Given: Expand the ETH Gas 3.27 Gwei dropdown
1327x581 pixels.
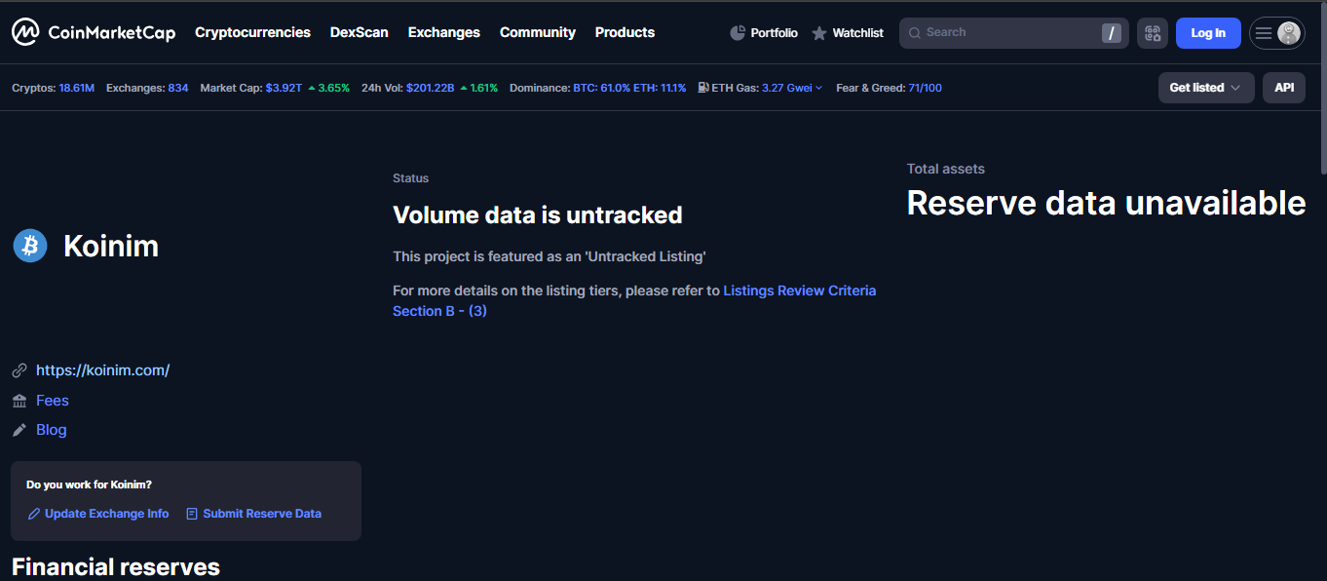Looking at the screenshot, I should click(792, 88).
